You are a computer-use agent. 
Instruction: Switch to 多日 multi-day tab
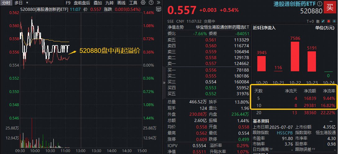click(x=19, y=3)
